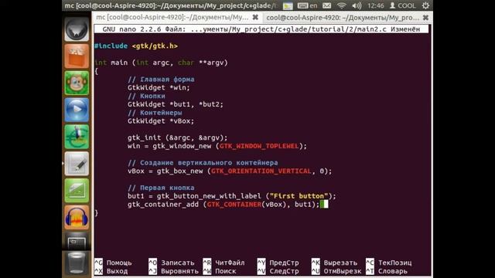Launch the blue play-button media player
Image resolution: width=495 pixels, height=278 pixels.
click(77, 110)
